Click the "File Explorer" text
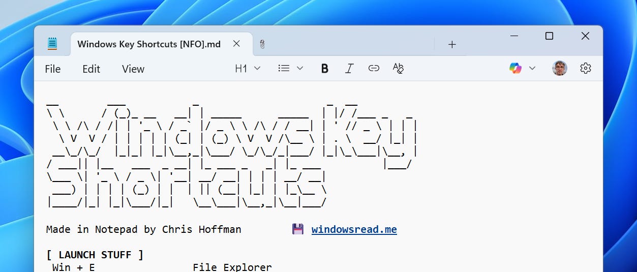 point(232,267)
